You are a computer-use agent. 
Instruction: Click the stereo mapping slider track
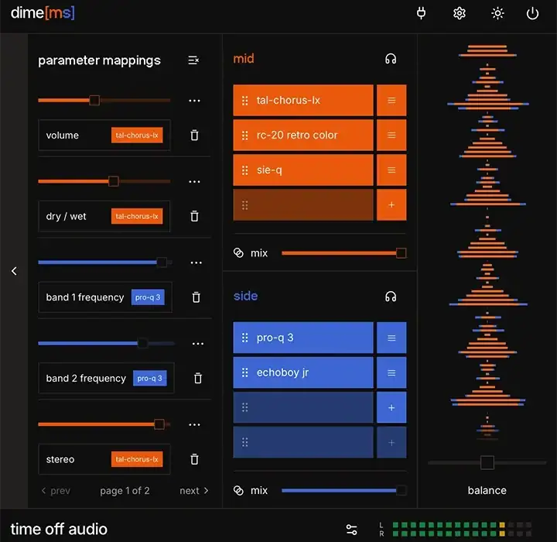click(x=104, y=424)
